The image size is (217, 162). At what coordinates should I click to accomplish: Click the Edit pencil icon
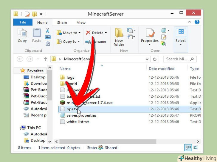point(164,37)
